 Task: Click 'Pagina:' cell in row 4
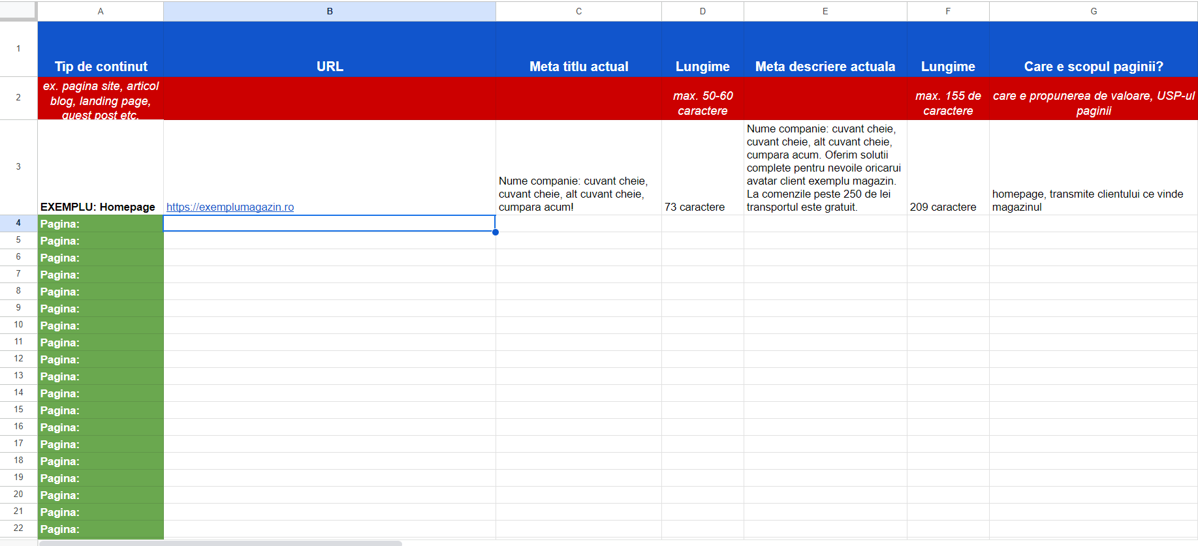tap(101, 224)
